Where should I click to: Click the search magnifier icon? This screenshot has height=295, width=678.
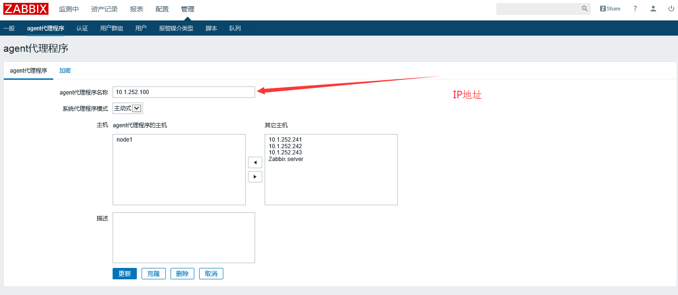pos(585,9)
